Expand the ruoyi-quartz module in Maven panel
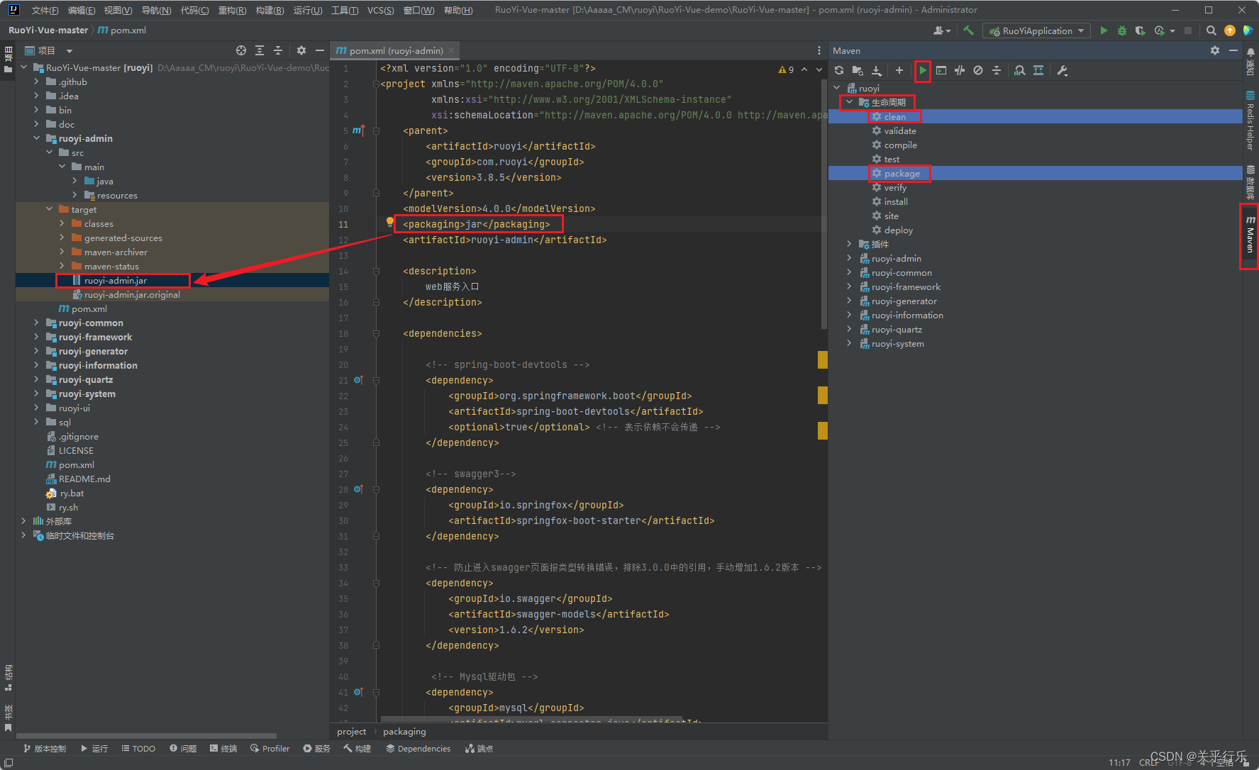 [849, 329]
